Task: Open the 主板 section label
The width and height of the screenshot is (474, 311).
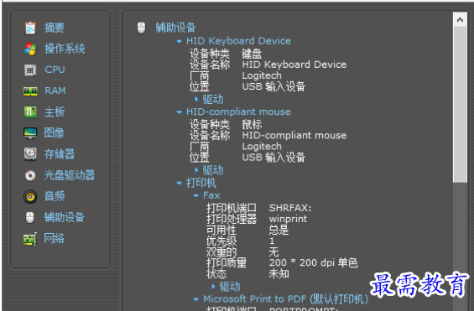Action: click(x=55, y=111)
